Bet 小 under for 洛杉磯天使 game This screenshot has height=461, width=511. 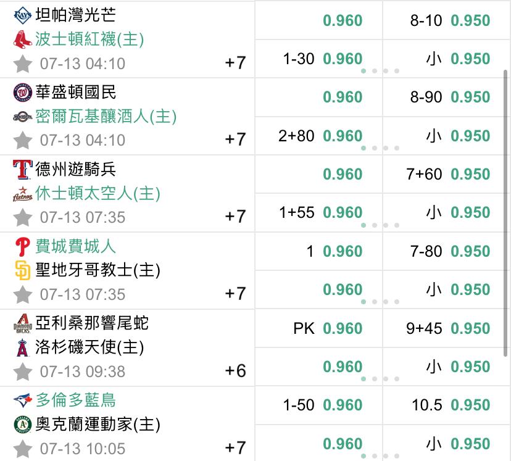[447, 367]
